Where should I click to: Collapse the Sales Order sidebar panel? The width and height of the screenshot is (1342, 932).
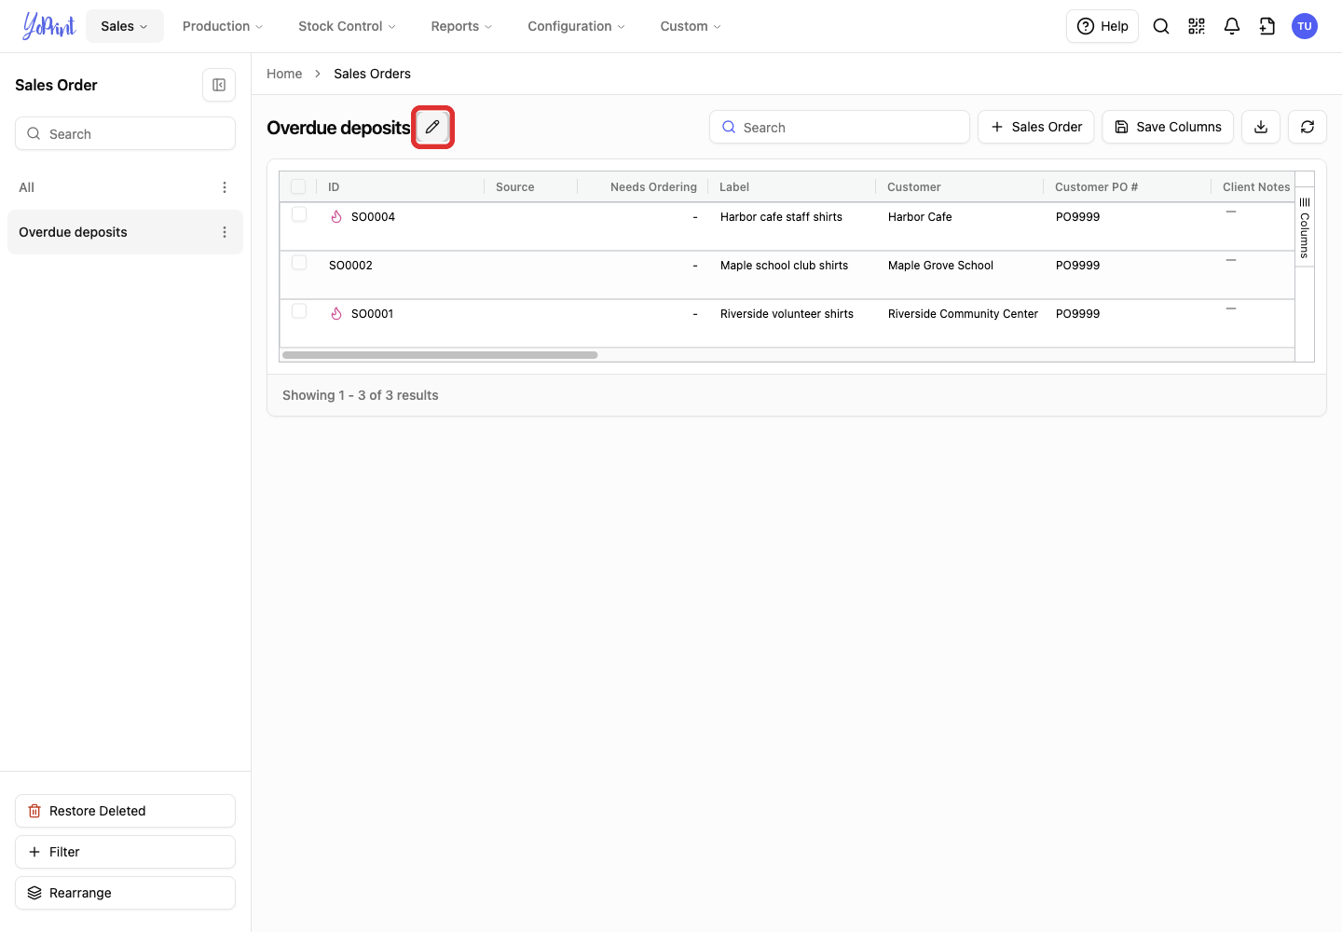219,85
